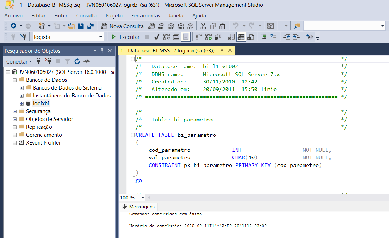The width and height of the screenshot is (389, 238).
Task: Click the Database Engine Query icon
Action: point(152,26)
